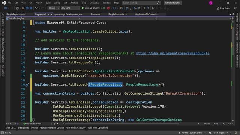
Task: Collapse the code block at line 27
Action: click(33, 120)
